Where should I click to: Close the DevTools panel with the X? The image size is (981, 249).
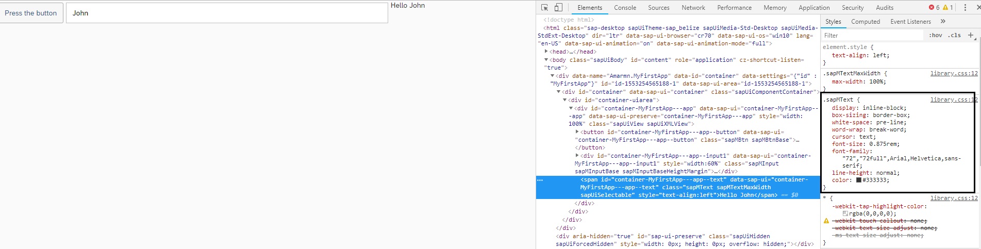coord(978,8)
